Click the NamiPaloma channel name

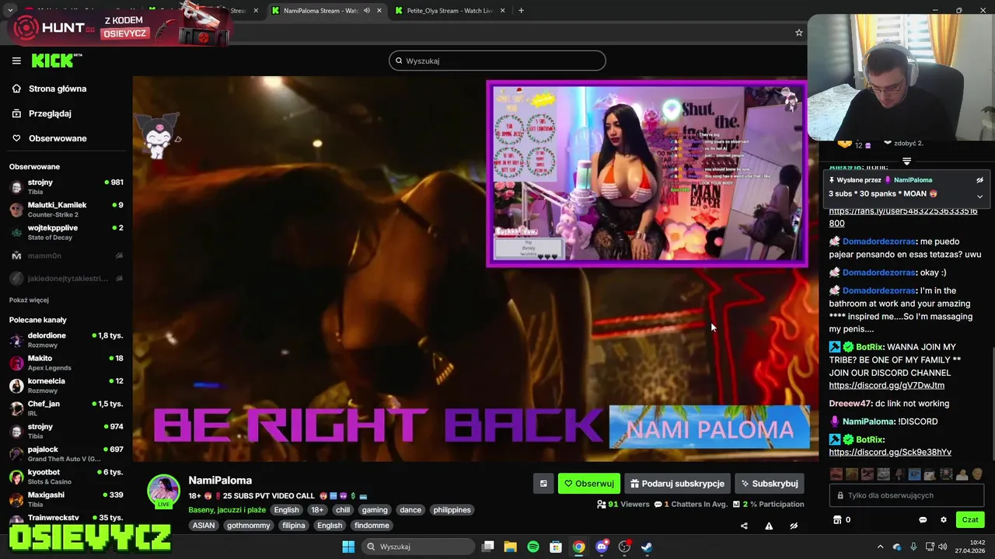pyautogui.click(x=220, y=481)
